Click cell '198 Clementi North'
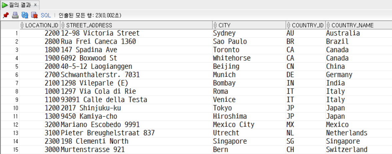Screen dimensions: 392x154 pos(136,141)
